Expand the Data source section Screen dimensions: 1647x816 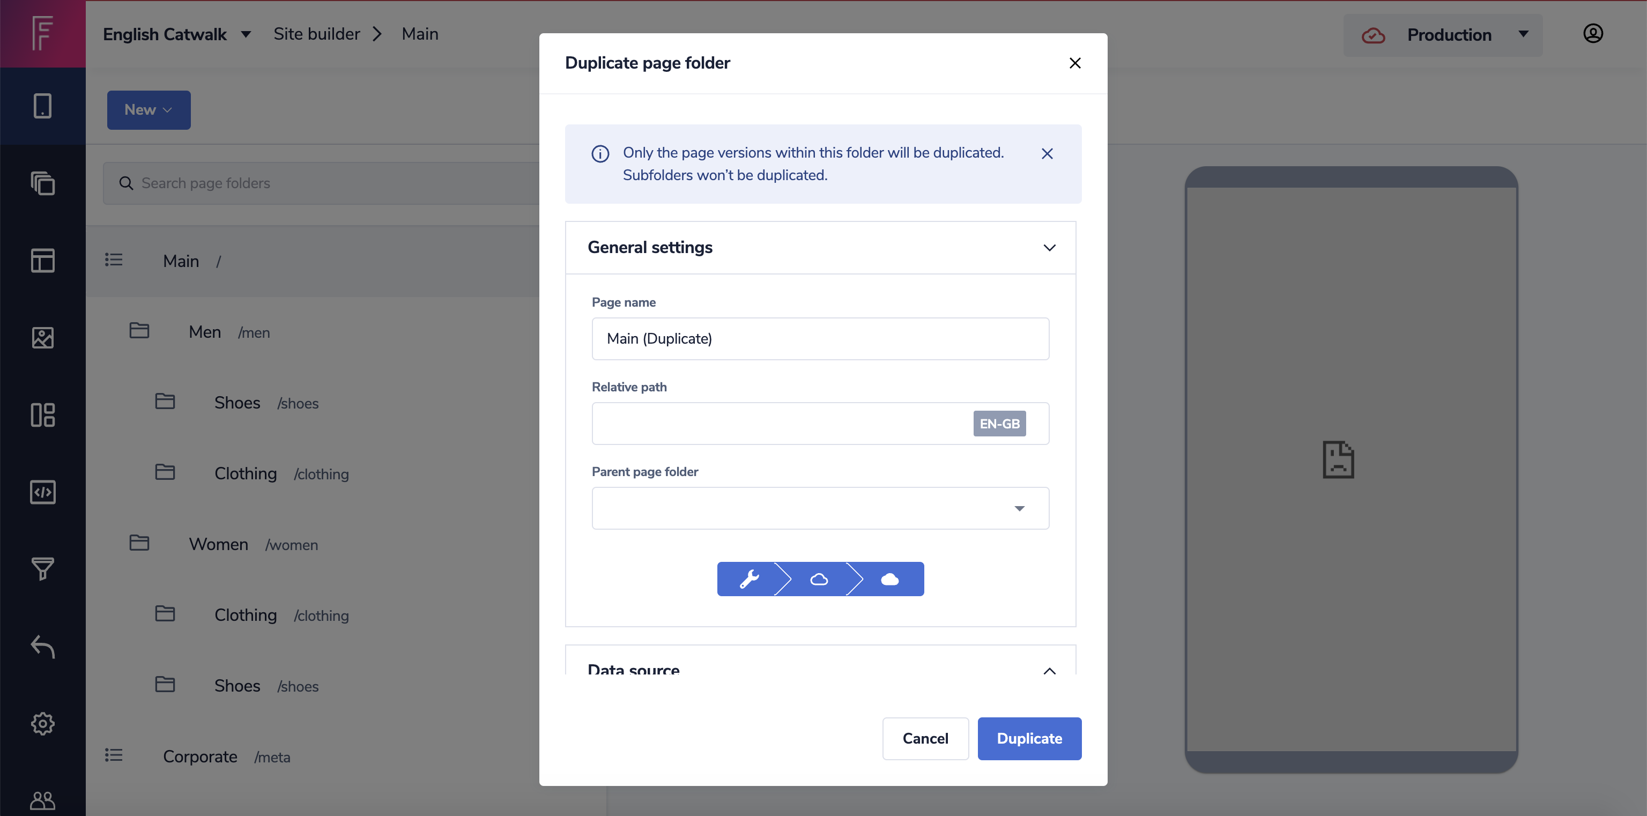(x=1049, y=670)
